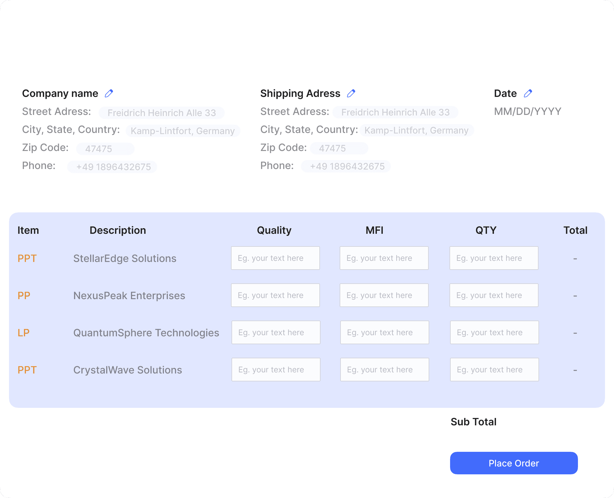
Task: Select Quality field for QuantumSphere Technologies
Action: pyautogui.click(x=276, y=332)
